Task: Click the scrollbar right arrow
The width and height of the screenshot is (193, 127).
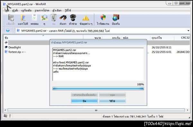Action: (188, 110)
